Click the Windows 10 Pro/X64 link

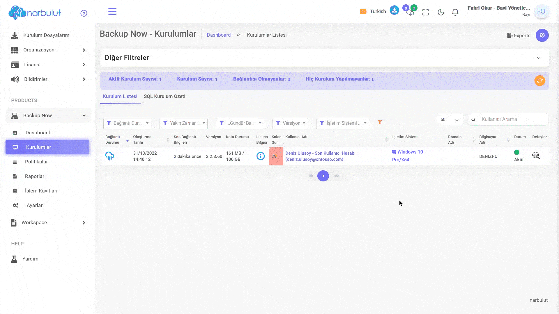408,156
